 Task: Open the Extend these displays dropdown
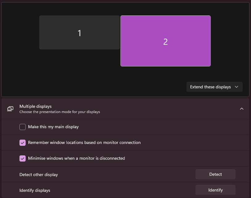214,87
